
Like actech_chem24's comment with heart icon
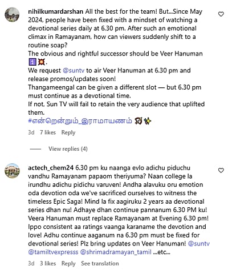click(221, 171)
